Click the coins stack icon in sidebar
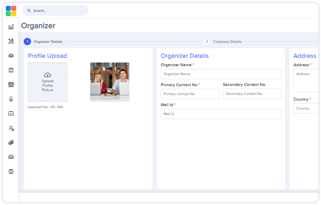Image resolution: width=321 pixels, height=205 pixels. (x=11, y=142)
